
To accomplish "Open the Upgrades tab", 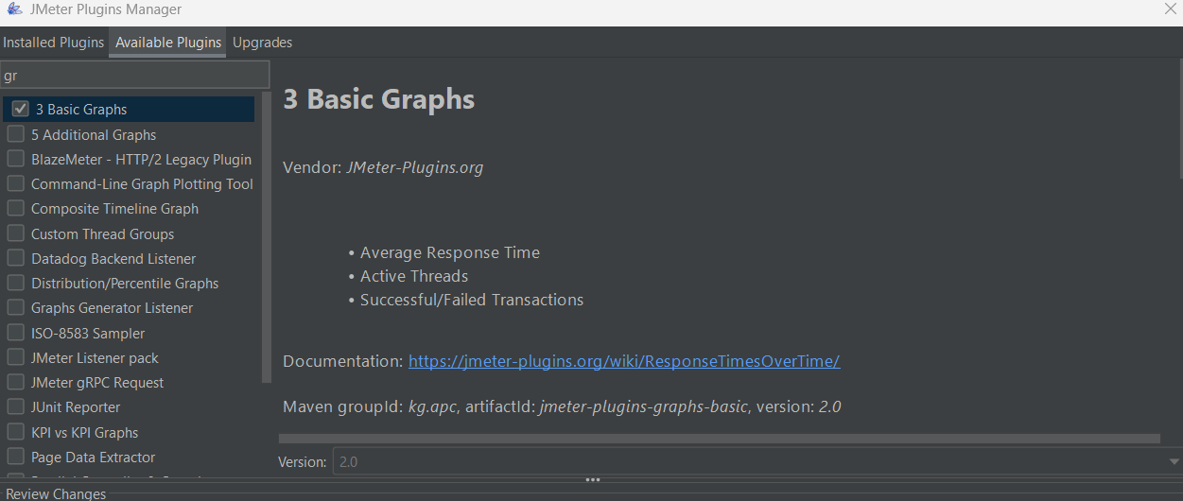I will click(x=262, y=43).
